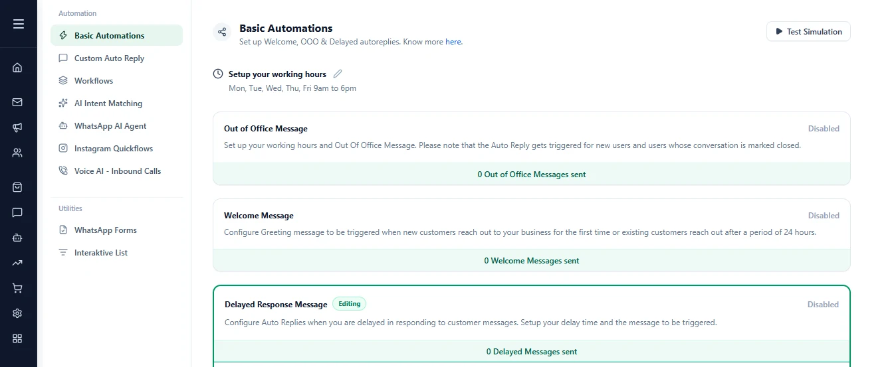
Task: Click Disabled status on Out of Office card
Action: click(824, 129)
